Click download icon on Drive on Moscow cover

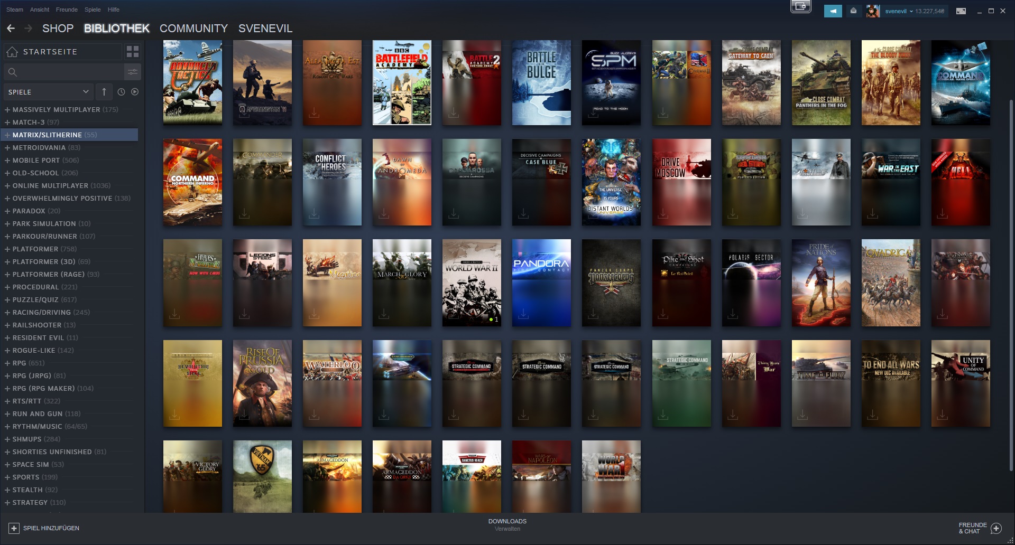tap(663, 213)
